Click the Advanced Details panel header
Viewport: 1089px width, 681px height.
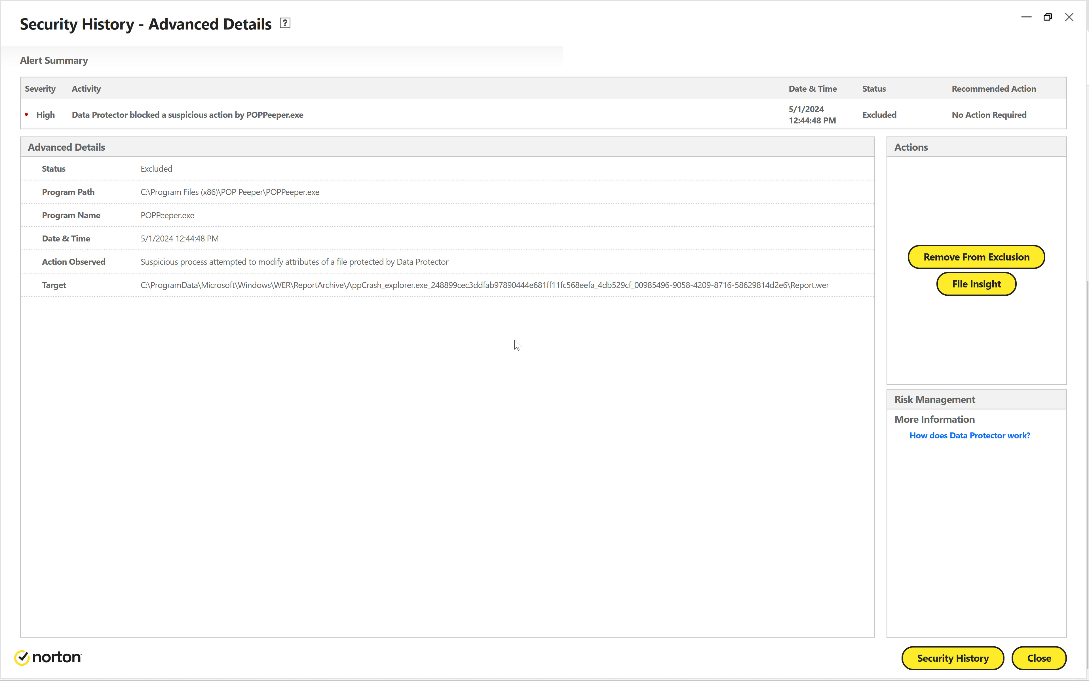coord(447,147)
